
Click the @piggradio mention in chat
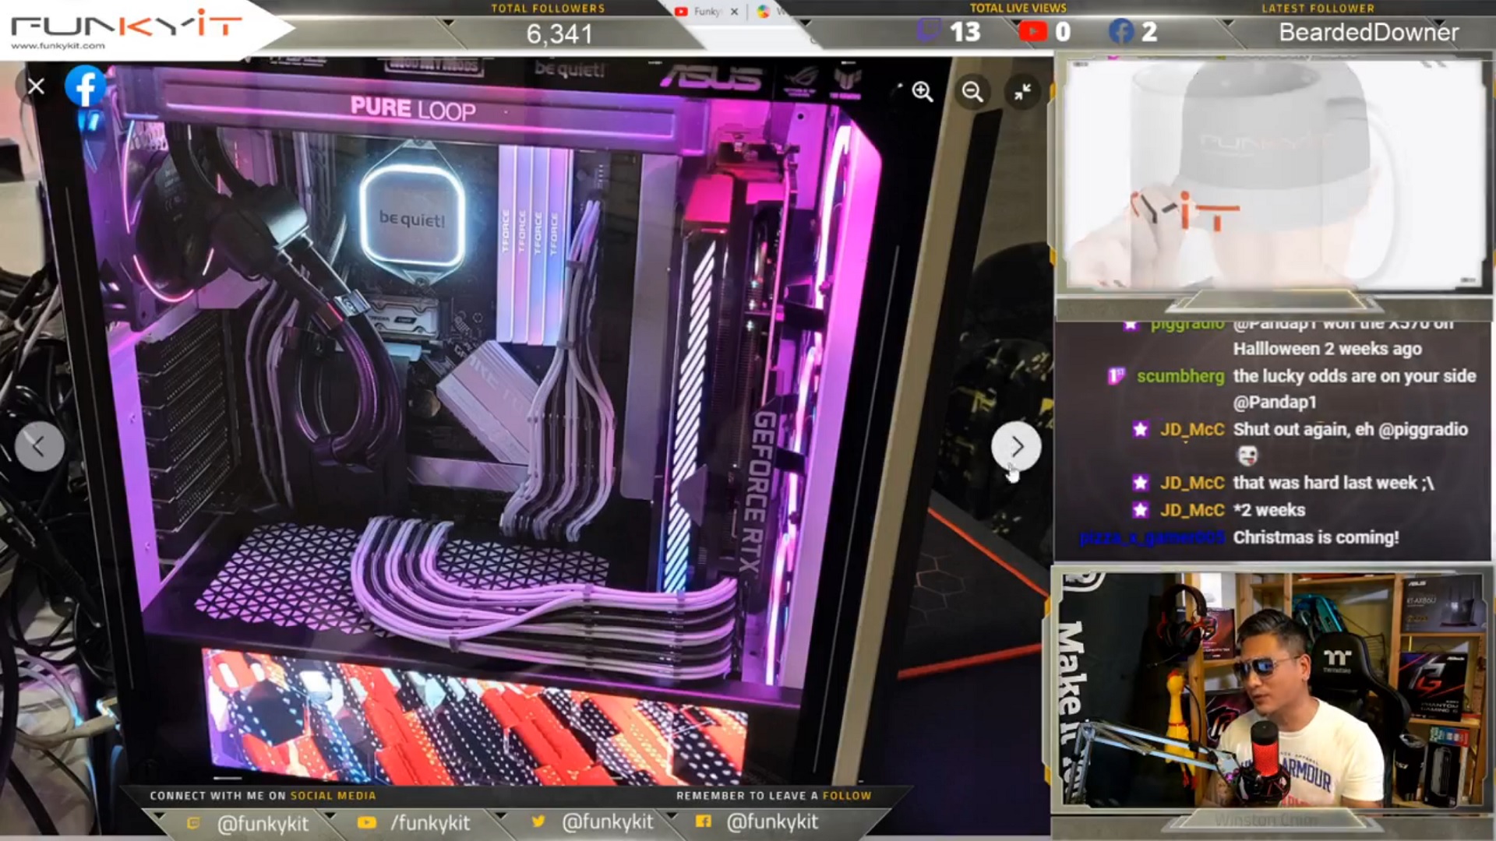pos(1423,430)
